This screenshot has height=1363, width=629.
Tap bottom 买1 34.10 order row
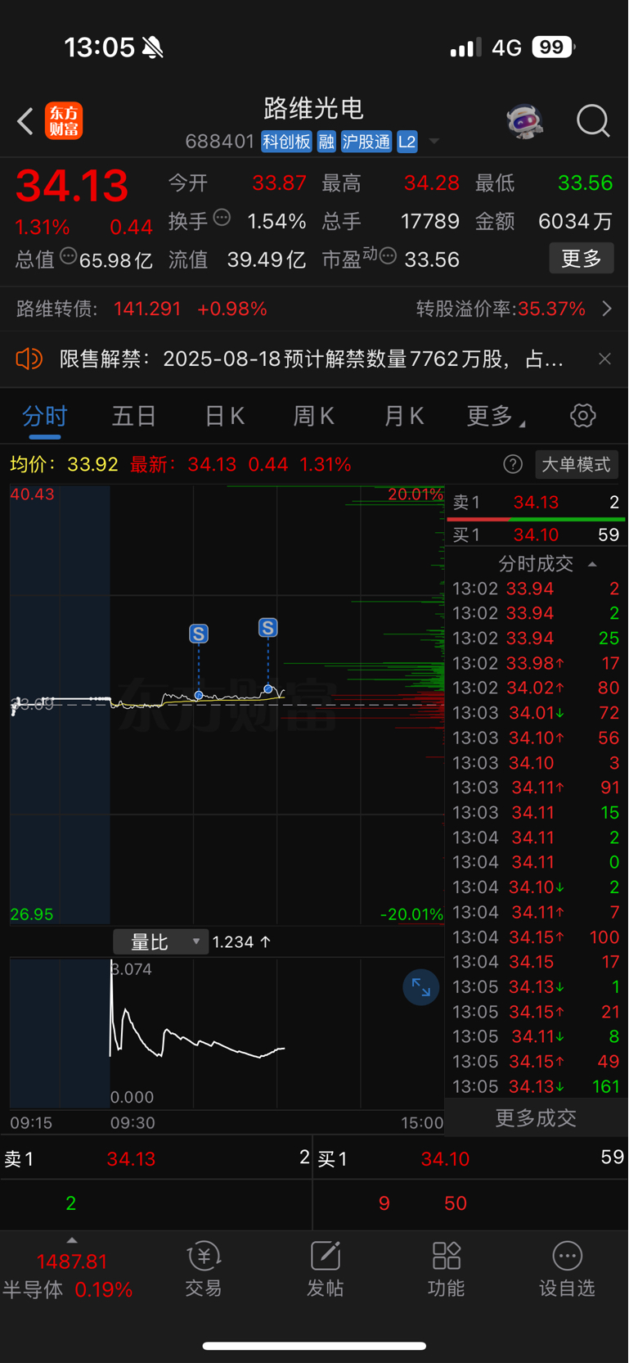pyautogui.click(x=471, y=1158)
